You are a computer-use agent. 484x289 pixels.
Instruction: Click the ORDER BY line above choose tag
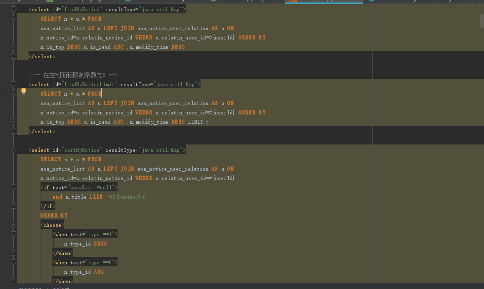tap(54, 216)
